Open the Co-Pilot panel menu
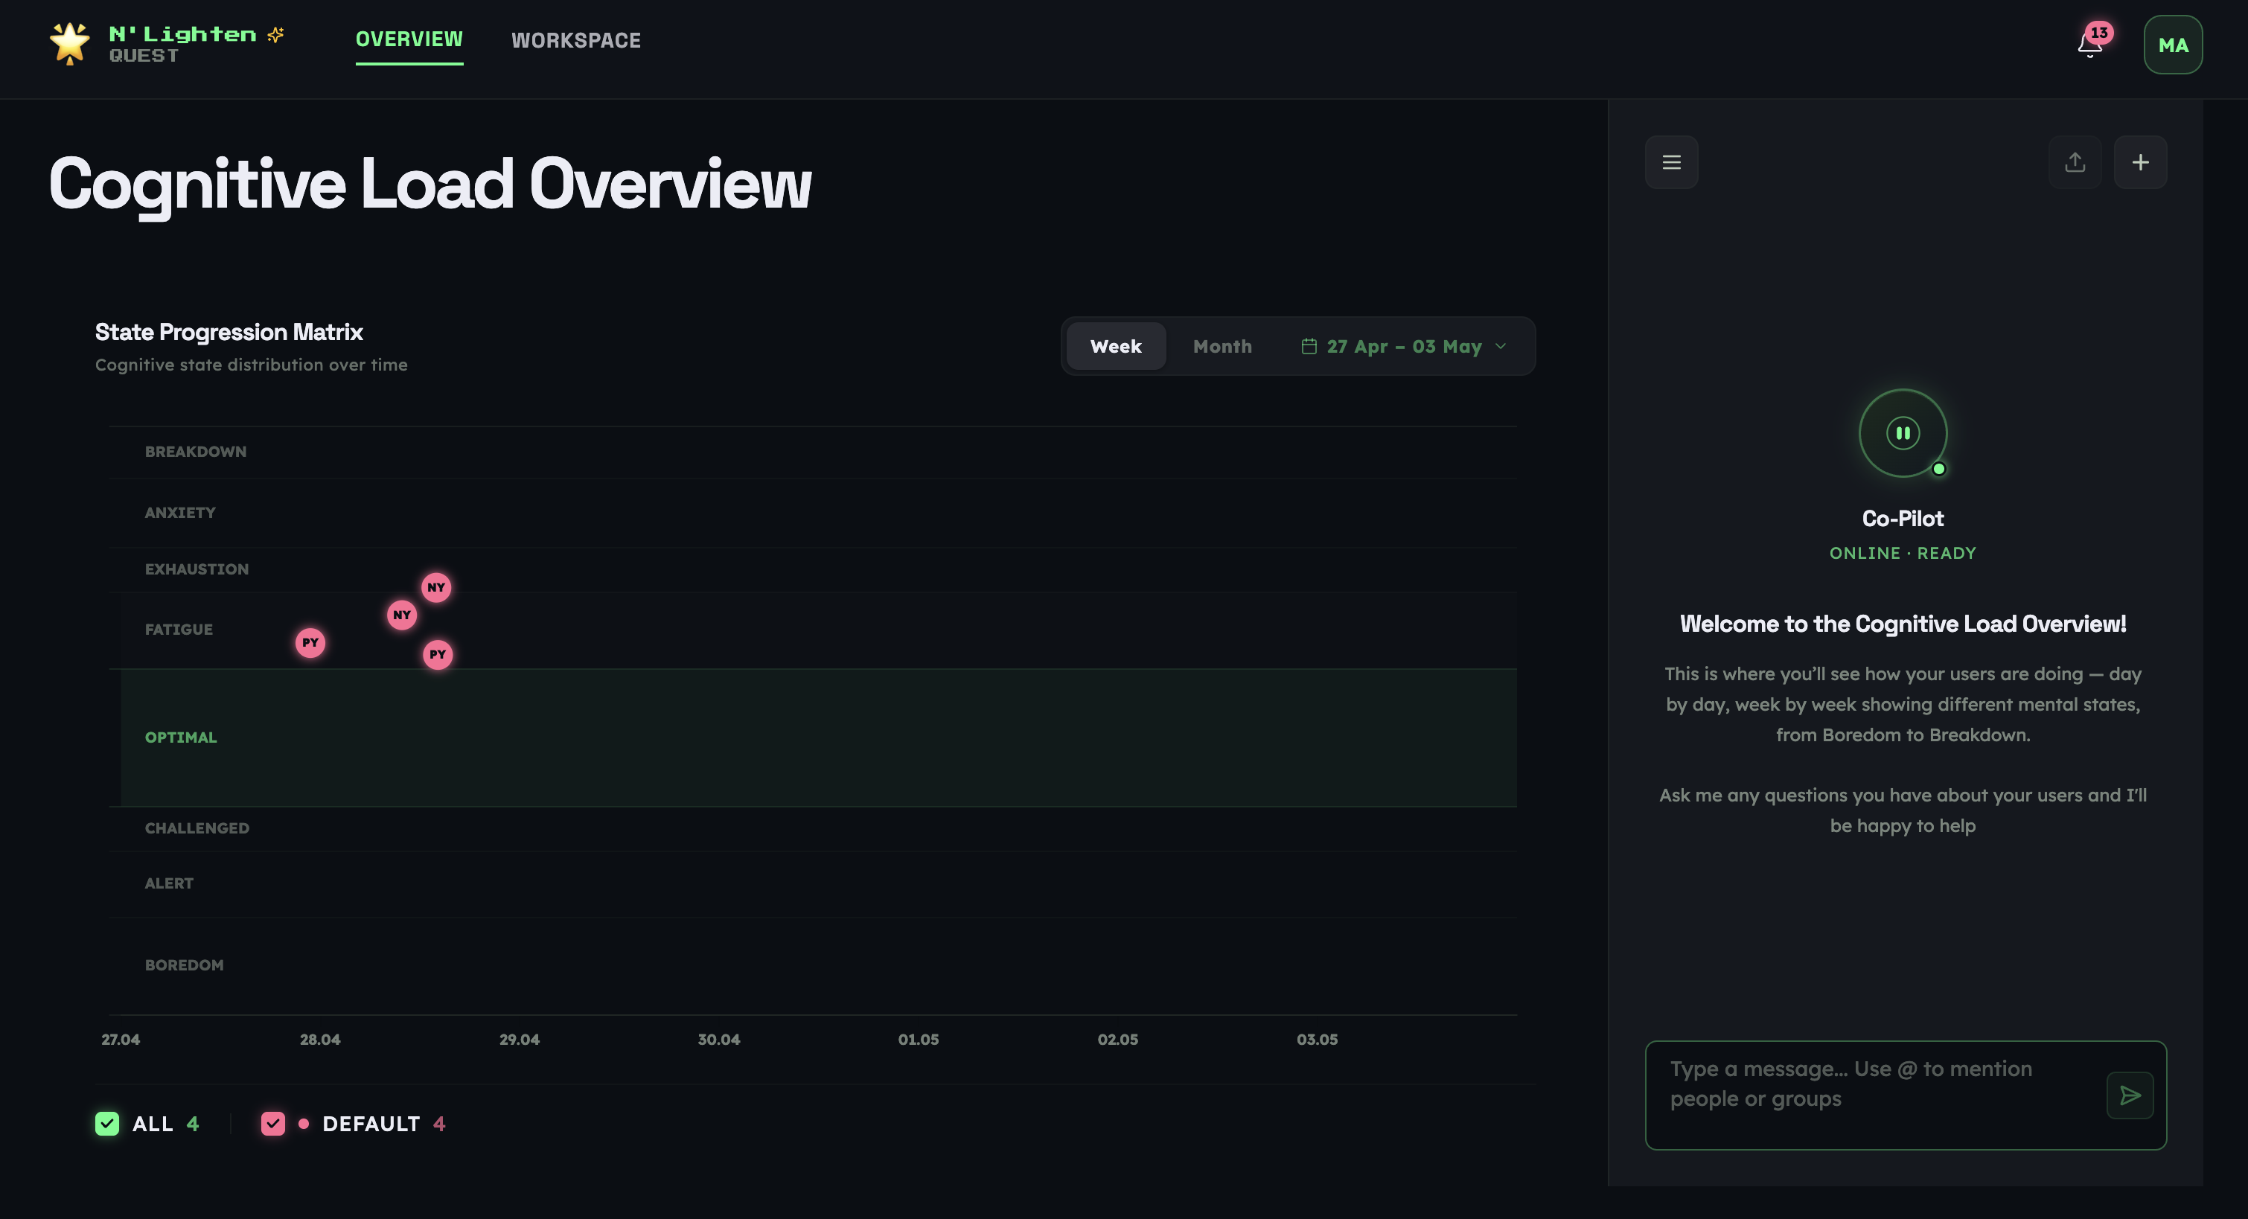Image resolution: width=2248 pixels, height=1219 pixels. pyautogui.click(x=1672, y=161)
